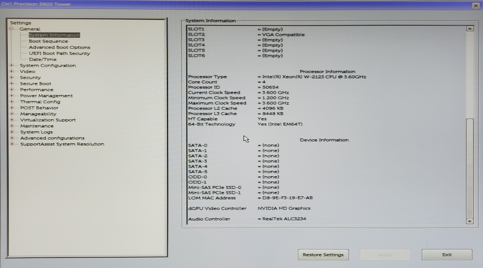Viewport: 483px width, 268px height.
Task: Expand the Manageability plus icon
Action: [x=11, y=114]
